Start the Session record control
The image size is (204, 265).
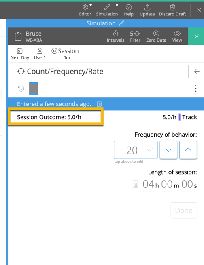coord(54,51)
